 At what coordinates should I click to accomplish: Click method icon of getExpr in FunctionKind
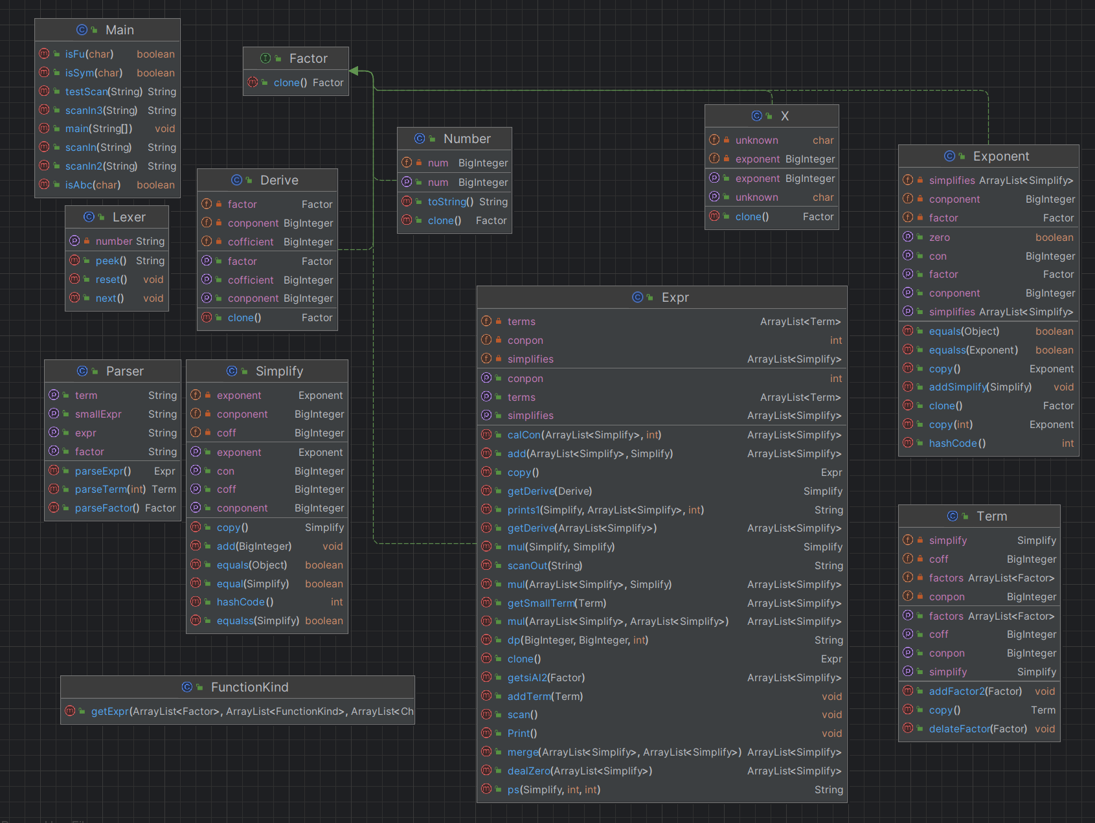tap(70, 711)
